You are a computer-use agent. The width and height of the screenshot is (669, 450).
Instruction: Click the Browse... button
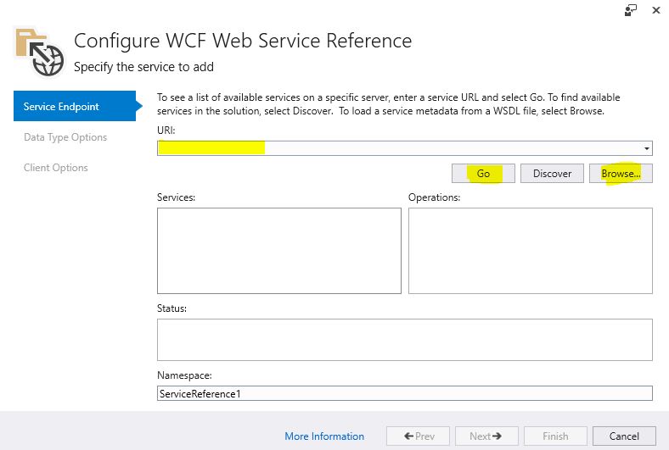(x=621, y=174)
